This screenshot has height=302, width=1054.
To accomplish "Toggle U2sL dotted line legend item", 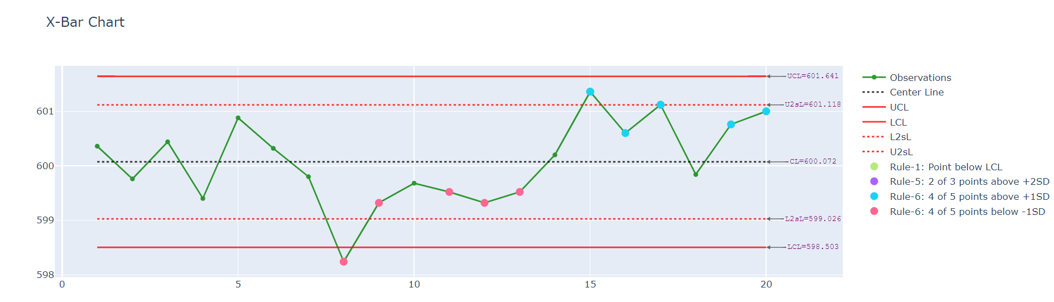I will pos(901,152).
